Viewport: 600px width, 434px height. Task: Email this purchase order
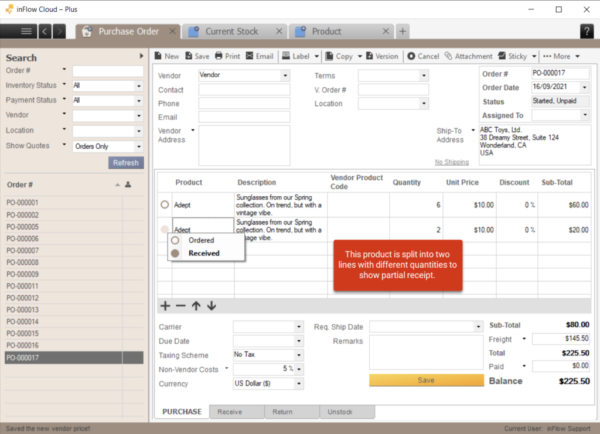coord(260,56)
